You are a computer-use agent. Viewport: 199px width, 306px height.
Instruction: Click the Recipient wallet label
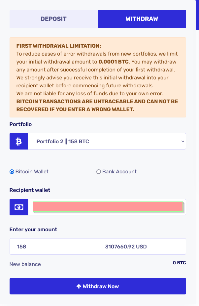click(x=30, y=190)
